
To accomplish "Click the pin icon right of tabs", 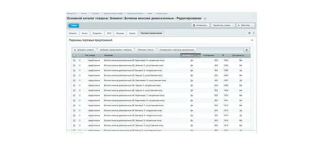I will (254, 33).
